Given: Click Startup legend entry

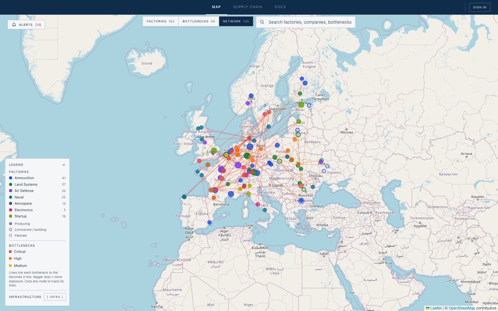Looking at the screenshot, I should coord(37,216).
